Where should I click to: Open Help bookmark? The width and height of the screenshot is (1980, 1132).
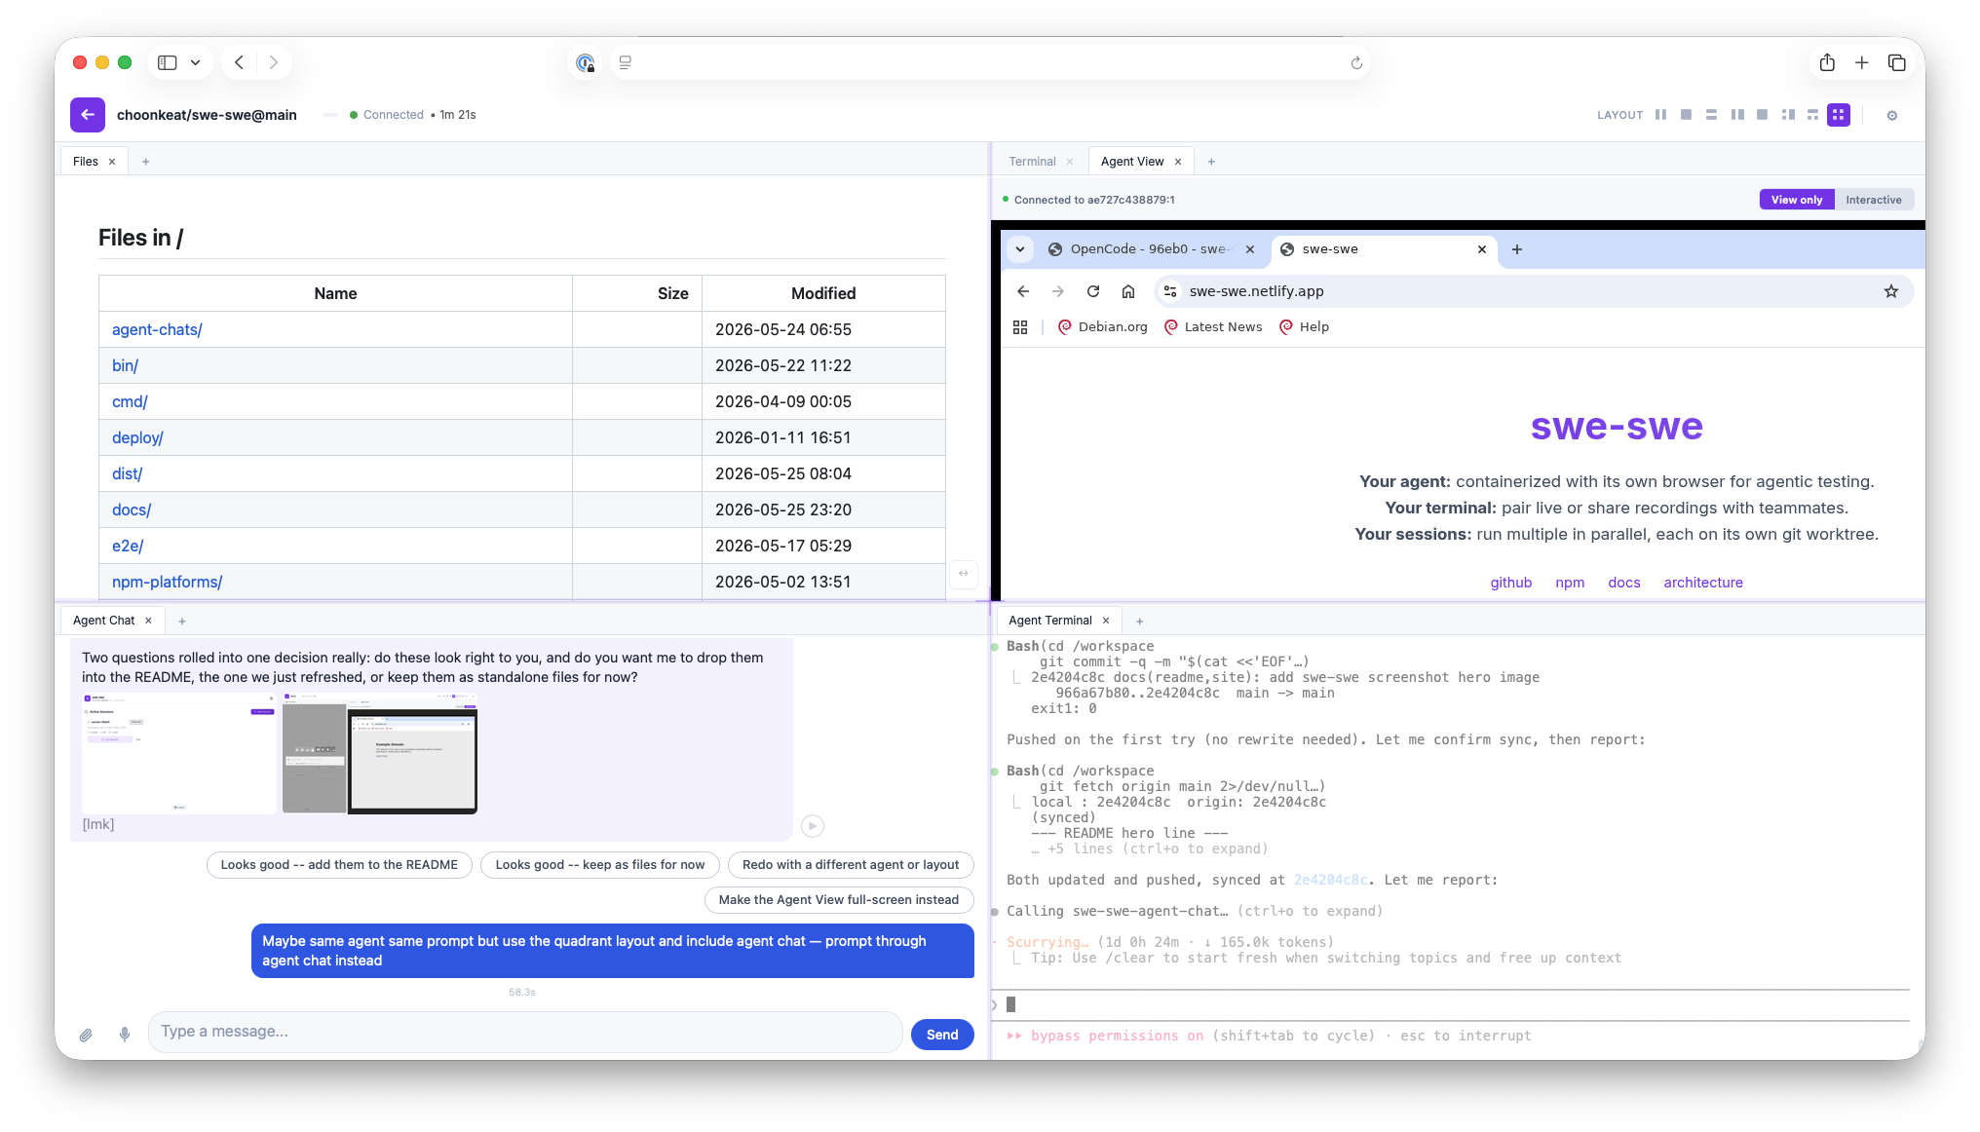click(x=1304, y=327)
